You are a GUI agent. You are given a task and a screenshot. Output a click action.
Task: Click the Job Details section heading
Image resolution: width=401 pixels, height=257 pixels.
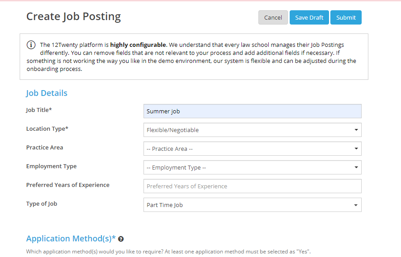click(x=46, y=93)
